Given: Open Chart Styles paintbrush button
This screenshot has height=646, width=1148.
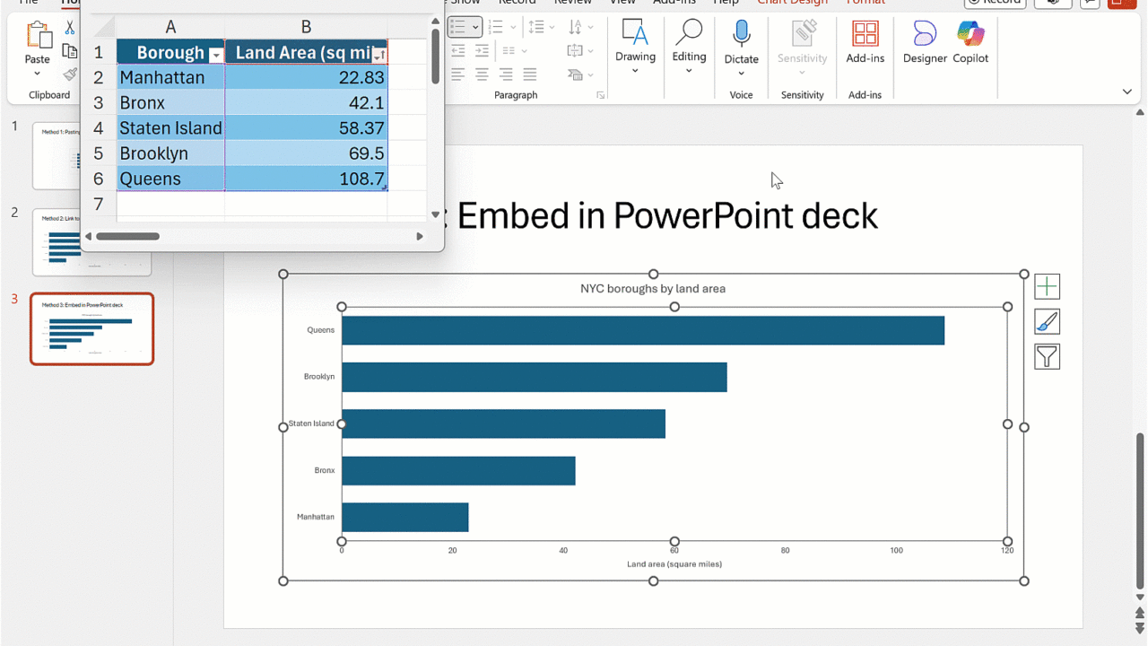Looking at the screenshot, I should pyautogui.click(x=1047, y=321).
